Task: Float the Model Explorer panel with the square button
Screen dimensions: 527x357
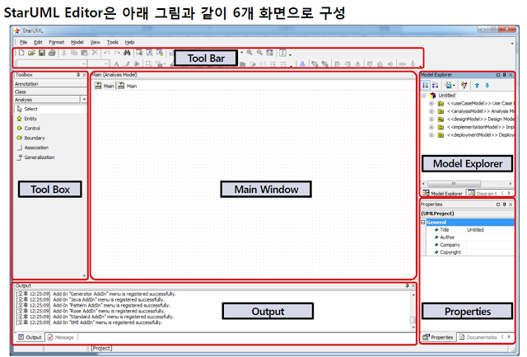Action: [x=498, y=75]
